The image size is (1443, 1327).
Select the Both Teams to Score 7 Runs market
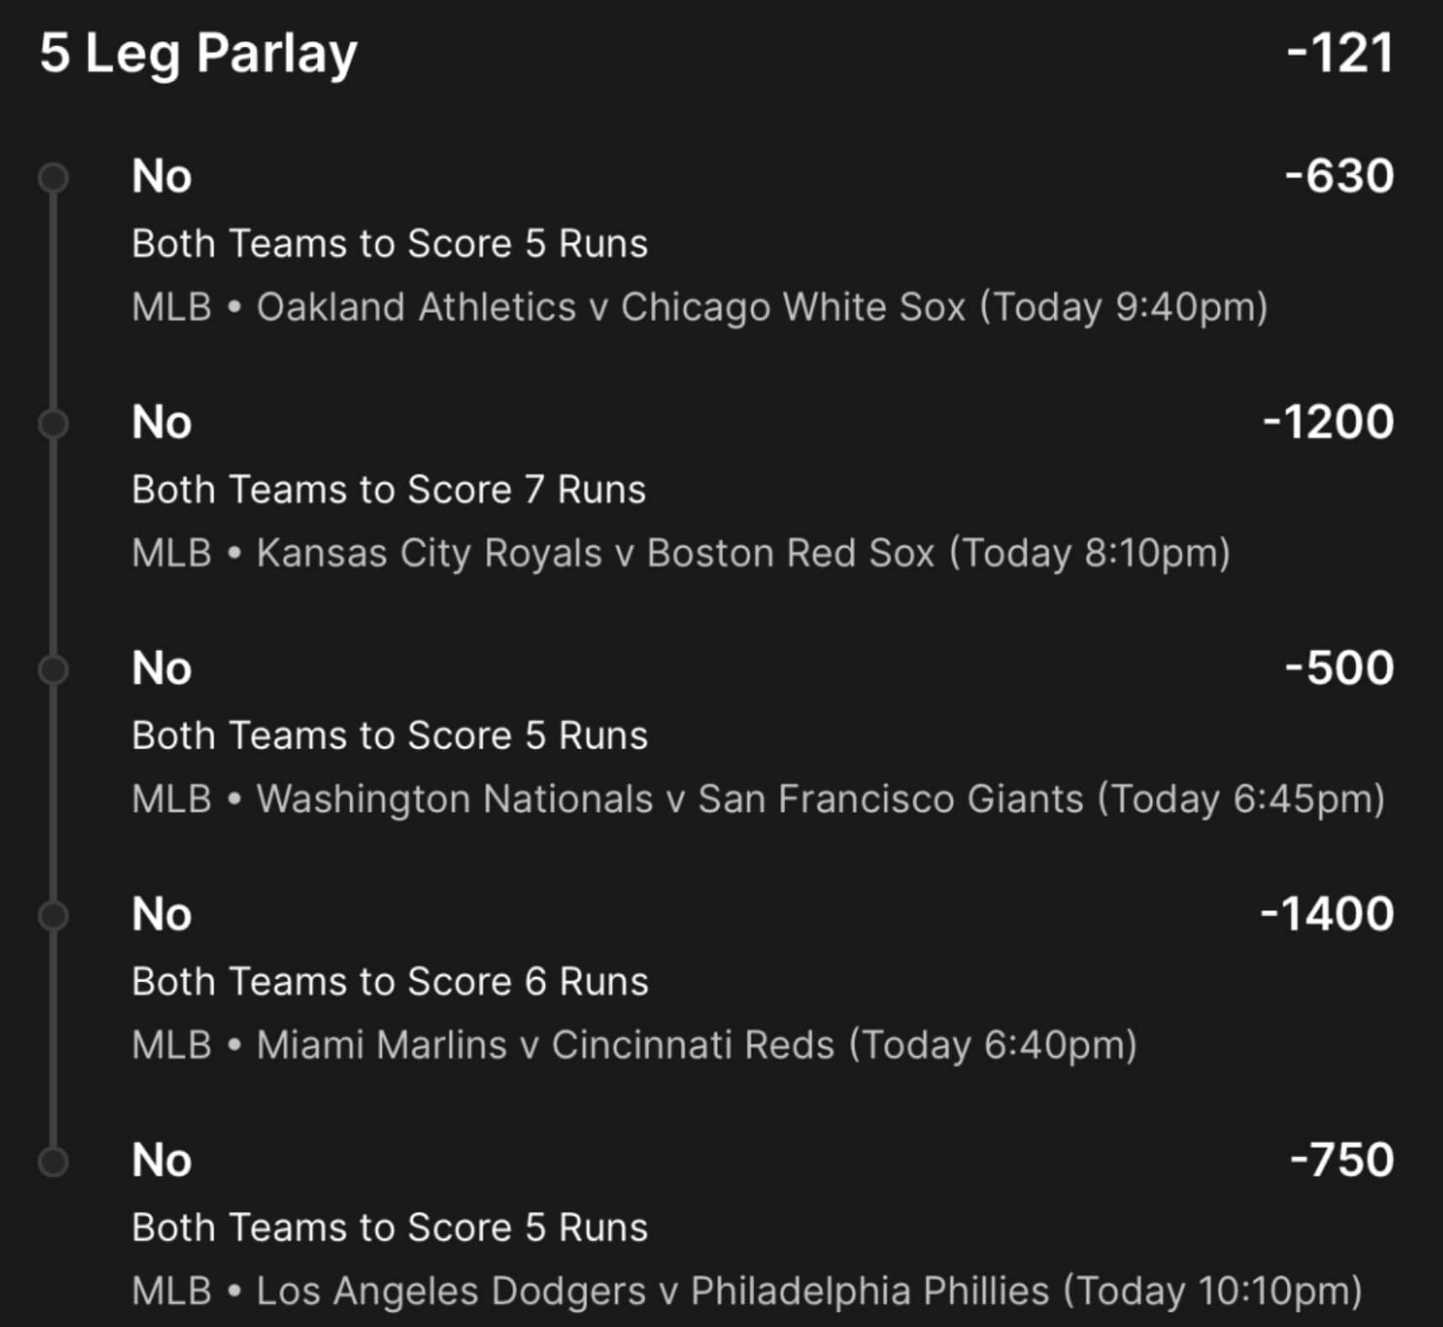(388, 489)
